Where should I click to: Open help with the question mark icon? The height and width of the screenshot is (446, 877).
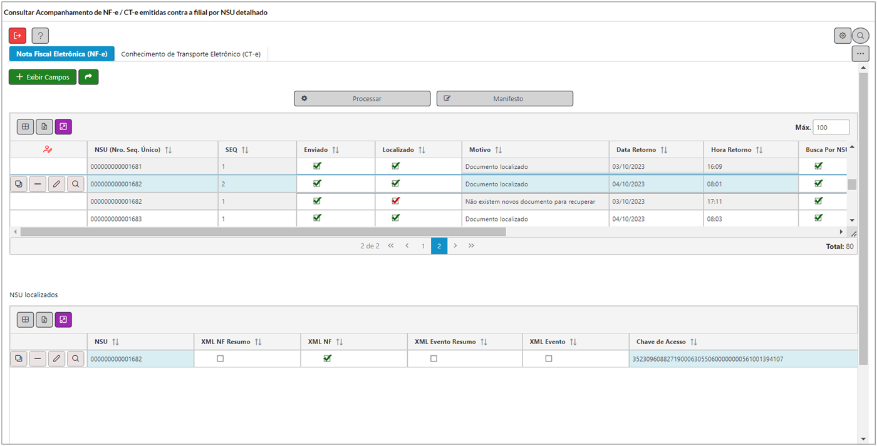click(40, 36)
